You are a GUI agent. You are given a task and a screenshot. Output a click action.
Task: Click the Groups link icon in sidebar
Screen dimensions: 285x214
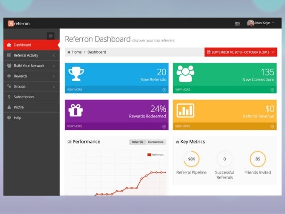coord(9,86)
